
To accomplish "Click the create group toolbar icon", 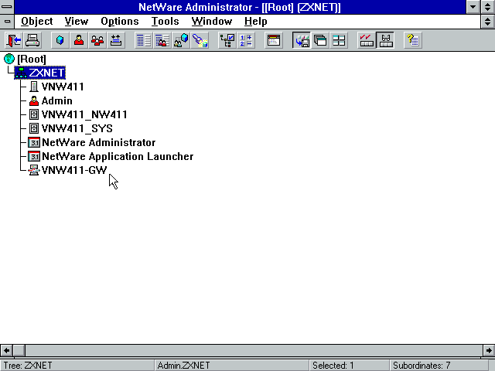I will click(x=97, y=40).
